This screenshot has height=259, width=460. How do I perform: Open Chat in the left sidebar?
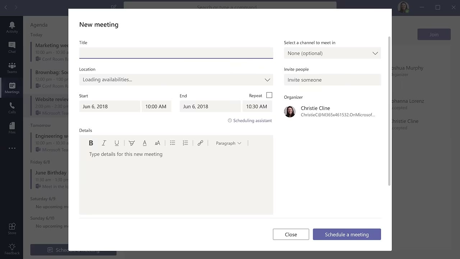pyautogui.click(x=12, y=47)
